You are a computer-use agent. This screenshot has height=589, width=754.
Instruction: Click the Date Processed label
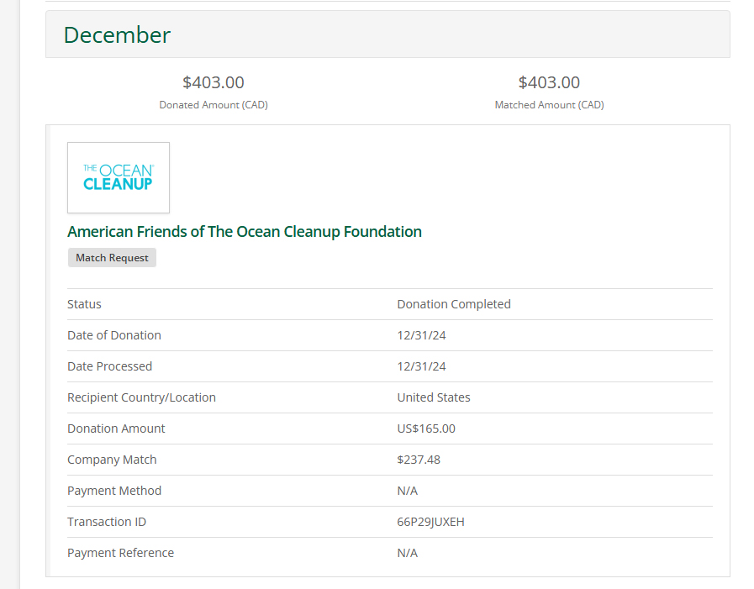tap(110, 366)
